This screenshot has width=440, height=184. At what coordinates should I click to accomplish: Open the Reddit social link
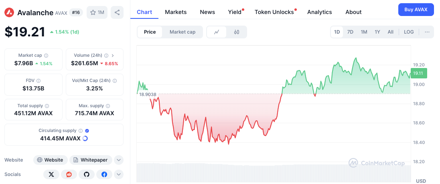click(x=69, y=174)
